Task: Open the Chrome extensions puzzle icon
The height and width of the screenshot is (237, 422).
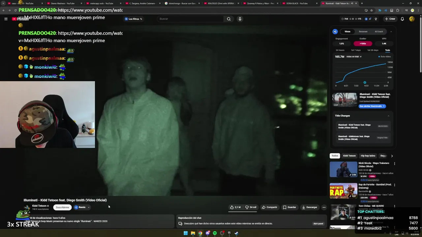Action: point(398,10)
